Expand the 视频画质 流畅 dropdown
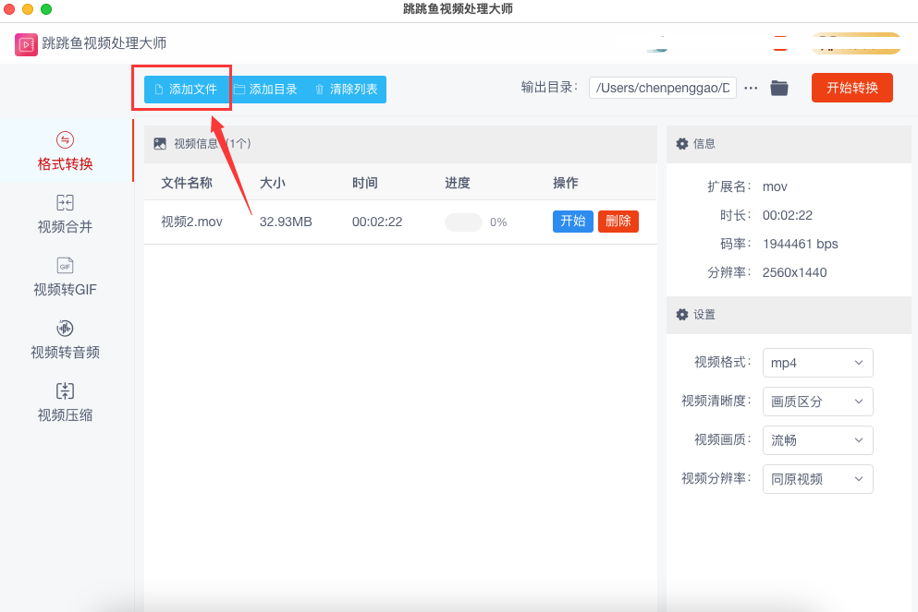The height and width of the screenshot is (612, 918). 817,440
